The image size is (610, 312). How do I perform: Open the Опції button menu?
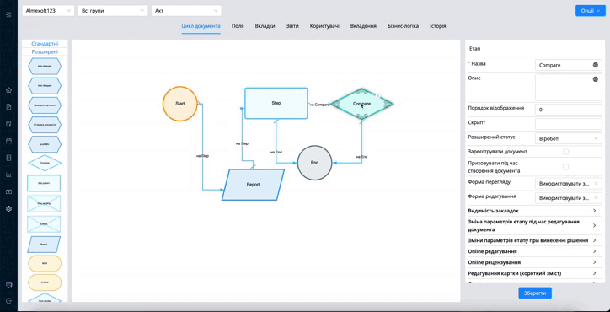click(x=590, y=11)
